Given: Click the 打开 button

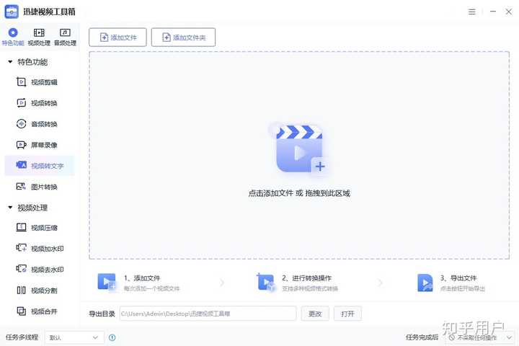Looking at the screenshot, I should point(347,314).
